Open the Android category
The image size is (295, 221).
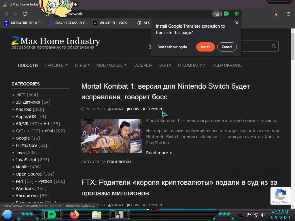[x=23, y=109]
